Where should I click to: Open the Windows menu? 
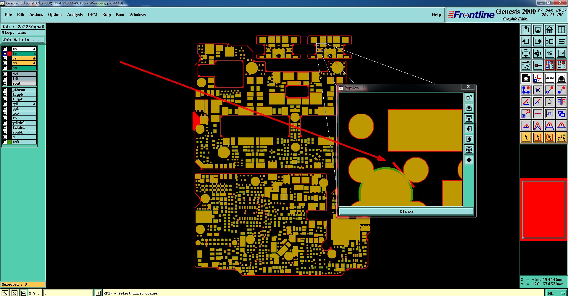[x=138, y=15]
